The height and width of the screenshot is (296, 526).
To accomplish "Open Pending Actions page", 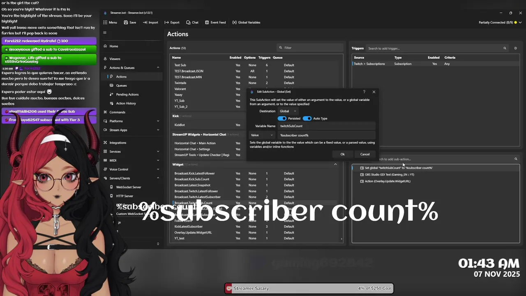I will tap(127, 95).
